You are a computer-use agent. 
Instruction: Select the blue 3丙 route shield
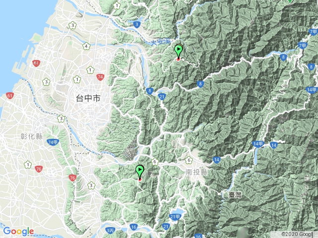(110, 230)
